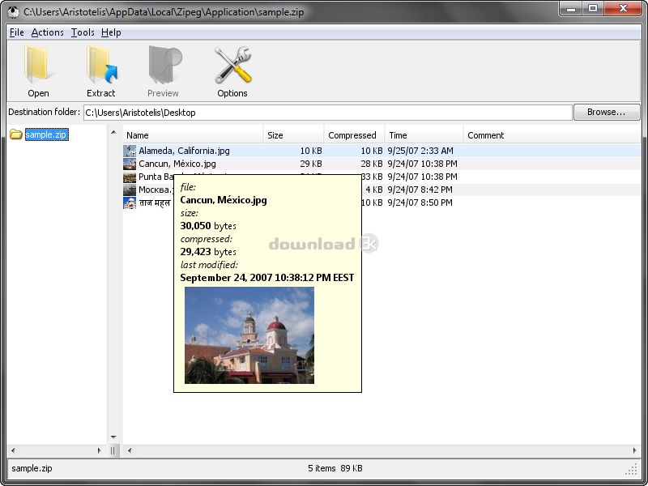Screen dimensions: 648x486
Task: Select the Punta Ba... file icon
Action: click(129, 176)
